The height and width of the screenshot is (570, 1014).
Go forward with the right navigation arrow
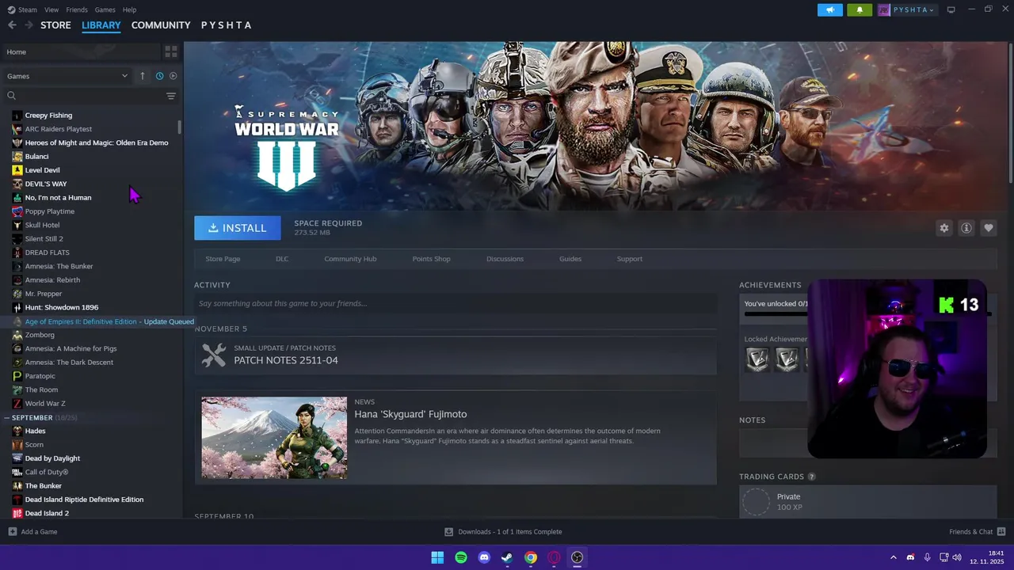click(29, 25)
